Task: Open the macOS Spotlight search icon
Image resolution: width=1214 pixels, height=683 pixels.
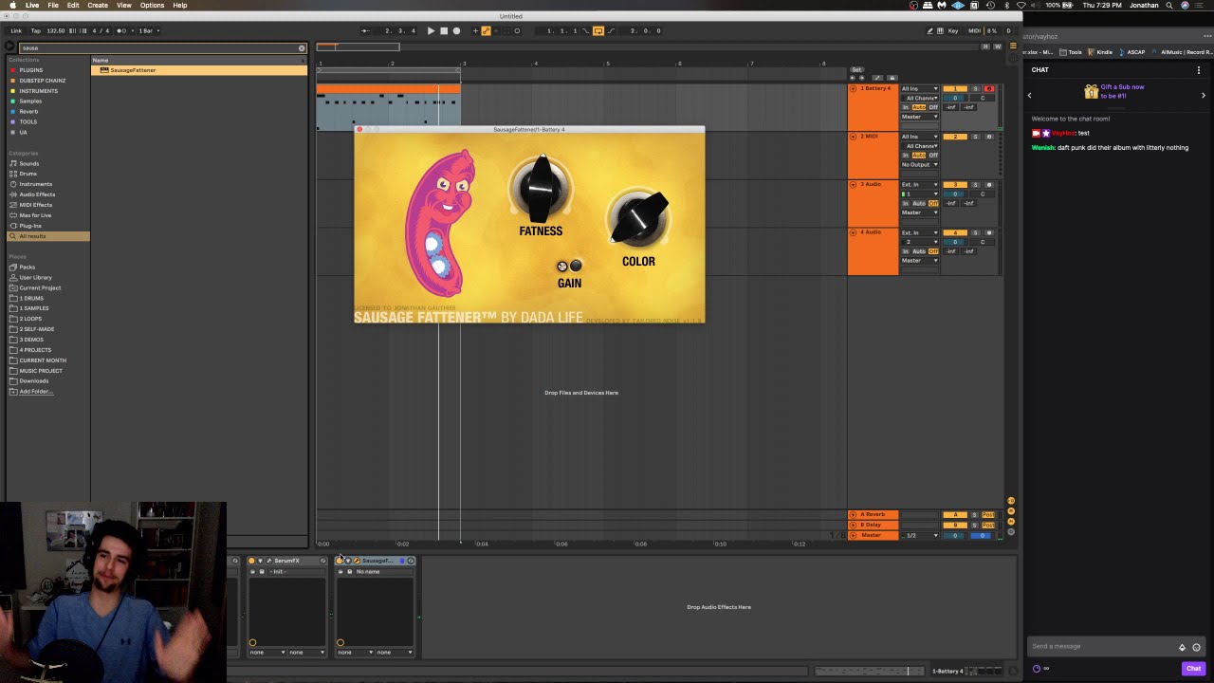Action: tap(1169, 5)
